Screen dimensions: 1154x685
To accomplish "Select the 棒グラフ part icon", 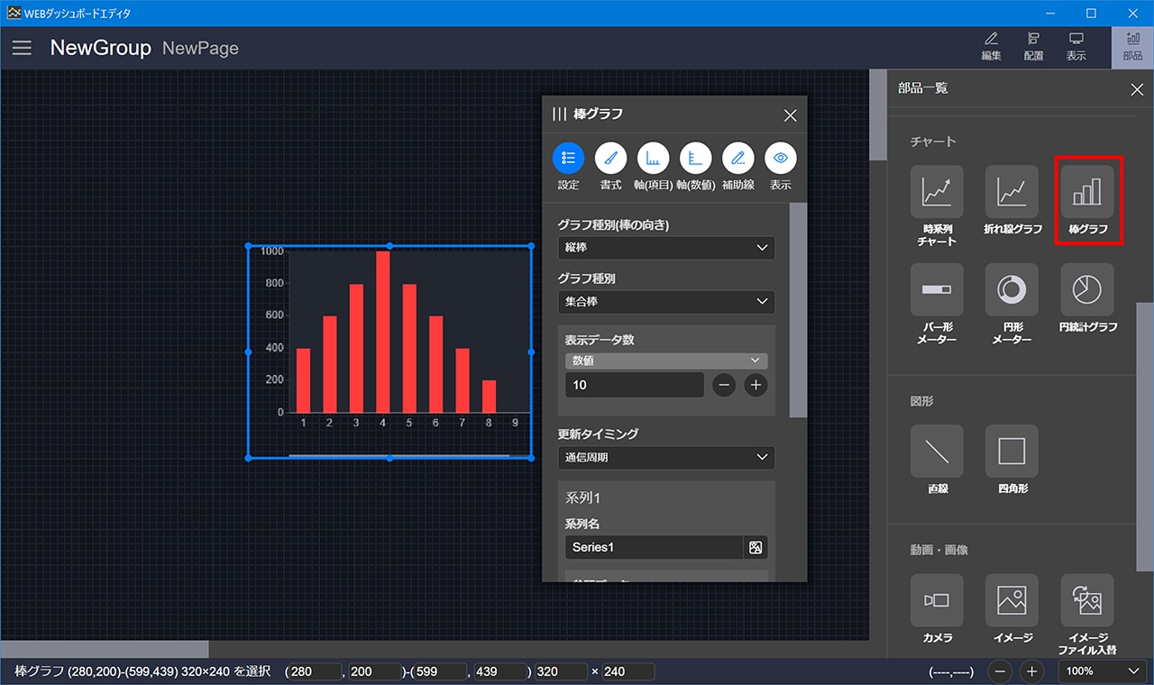I will (1087, 192).
